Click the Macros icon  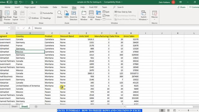(155, 13)
